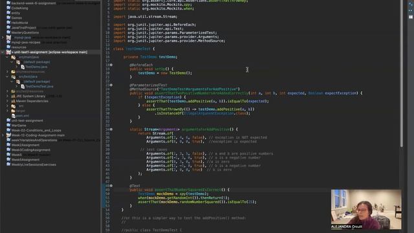The height and width of the screenshot is (233, 414).
Task: Click the mysql-java Git project icon
Action: click(x=8, y=38)
